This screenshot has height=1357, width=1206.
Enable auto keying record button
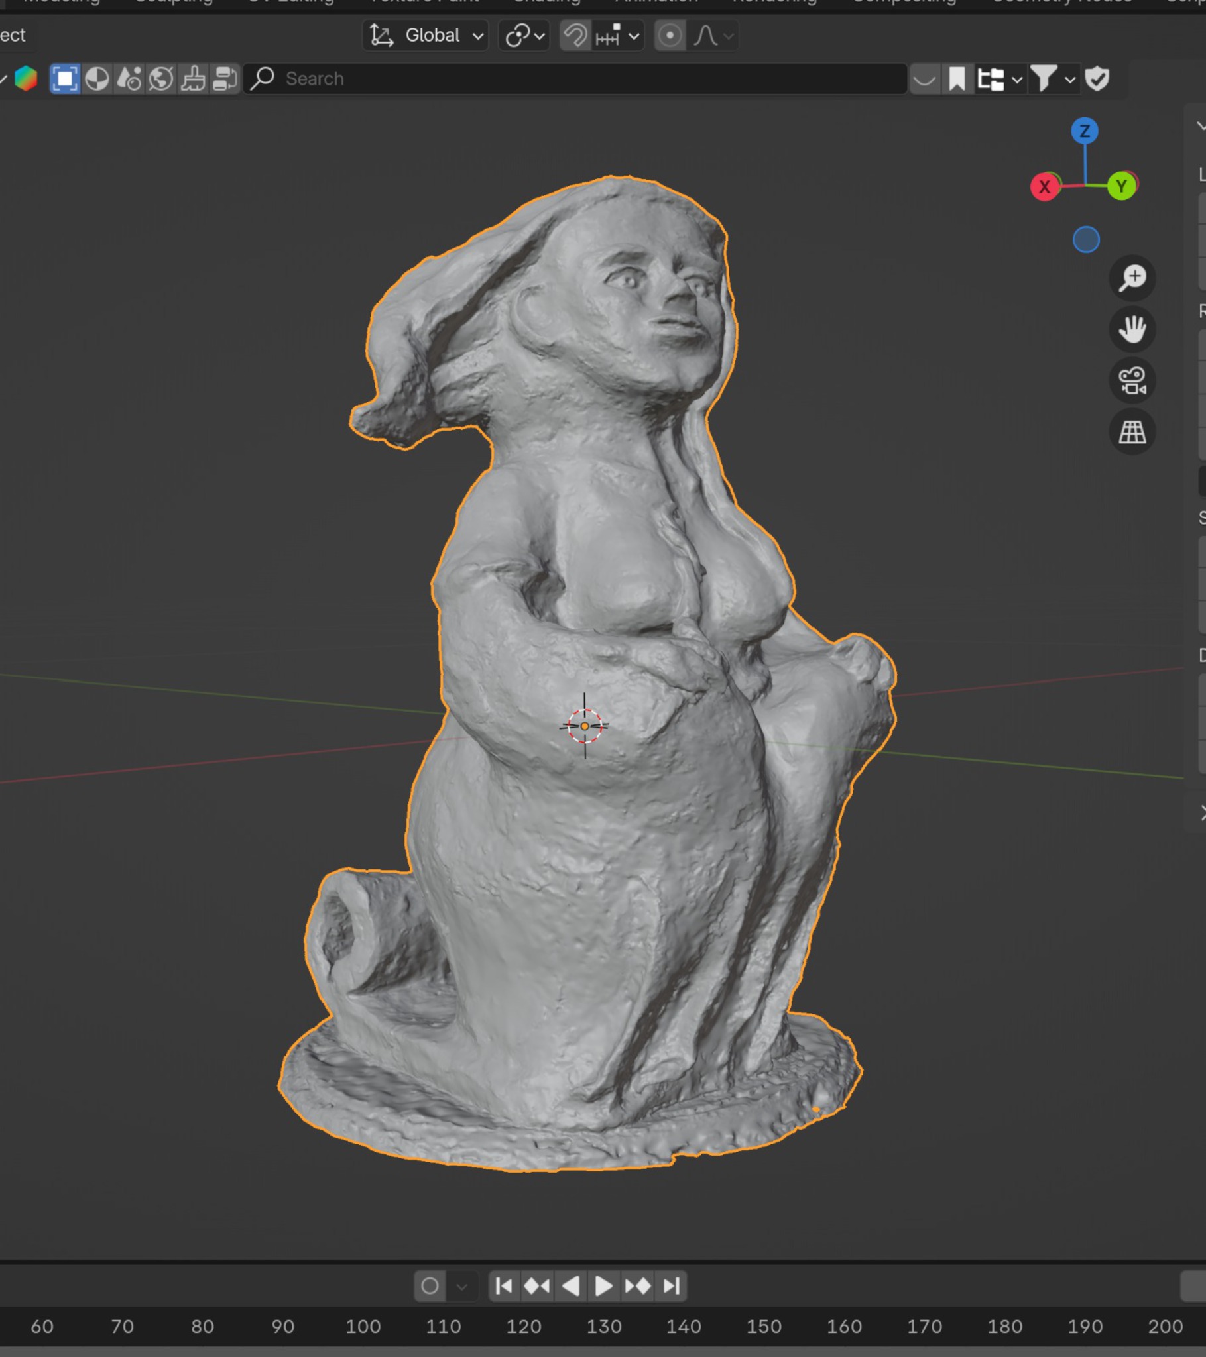430,1286
